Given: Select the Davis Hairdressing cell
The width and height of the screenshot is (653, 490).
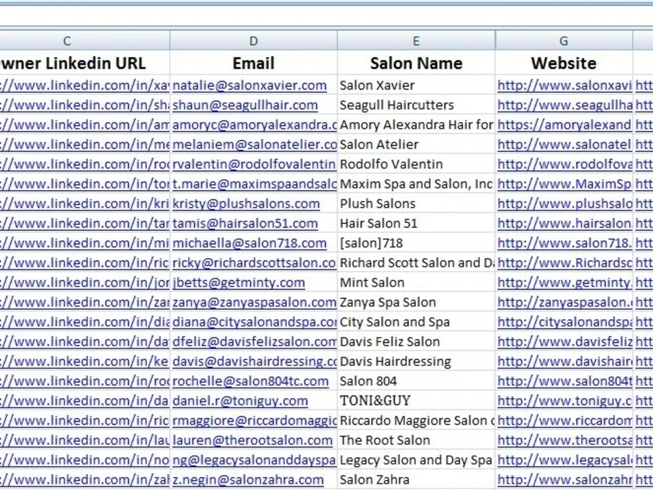Looking at the screenshot, I should click(x=416, y=361).
